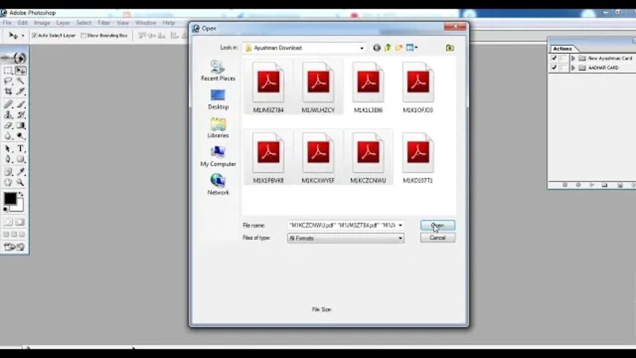Click the Jump to ImageReady icon
Screen dimensions: 636x358
[x=14, y=247]
